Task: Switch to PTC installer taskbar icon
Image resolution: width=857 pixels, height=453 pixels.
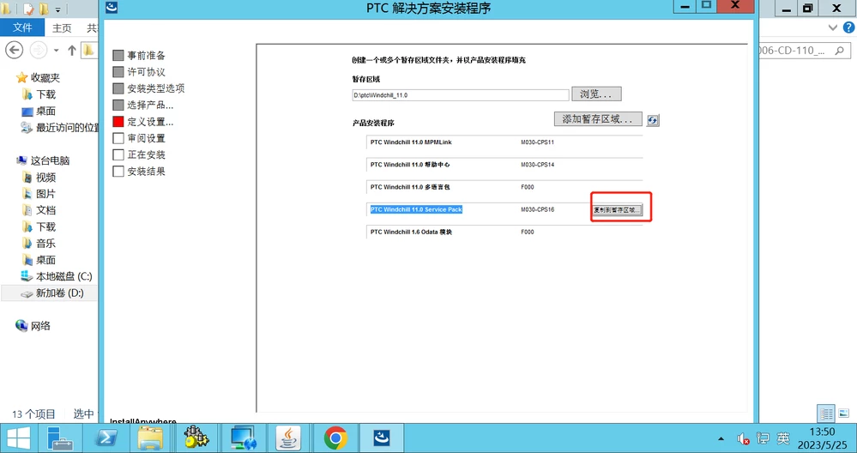Action: (382, 438)
